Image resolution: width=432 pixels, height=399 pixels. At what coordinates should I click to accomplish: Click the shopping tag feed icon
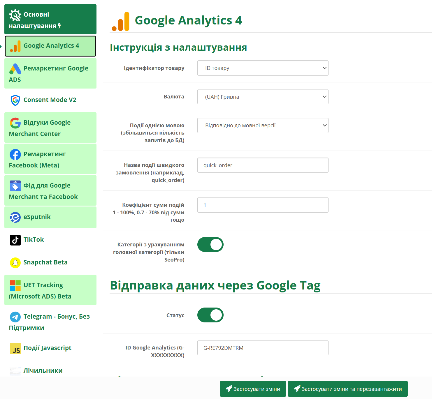(x=15, y=186)
